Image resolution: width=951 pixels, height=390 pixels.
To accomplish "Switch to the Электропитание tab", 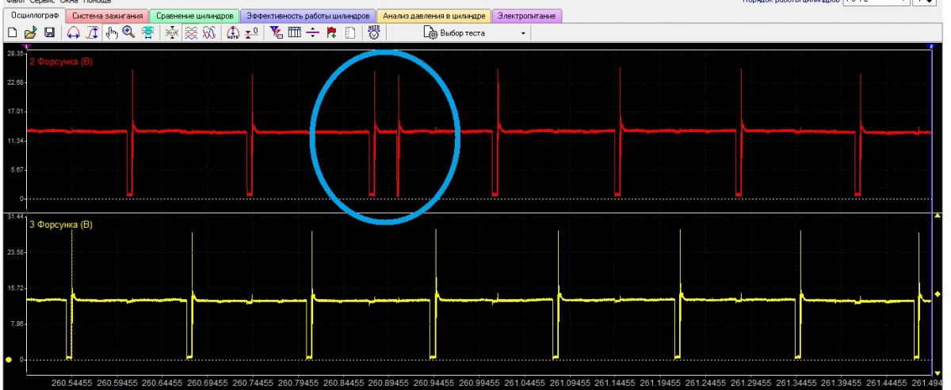I will [x=527, y=15].
